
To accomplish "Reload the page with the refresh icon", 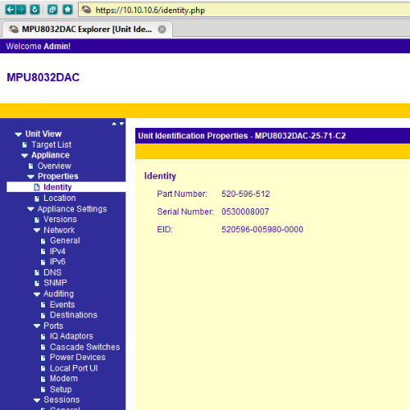I will [x=34, y=10].
